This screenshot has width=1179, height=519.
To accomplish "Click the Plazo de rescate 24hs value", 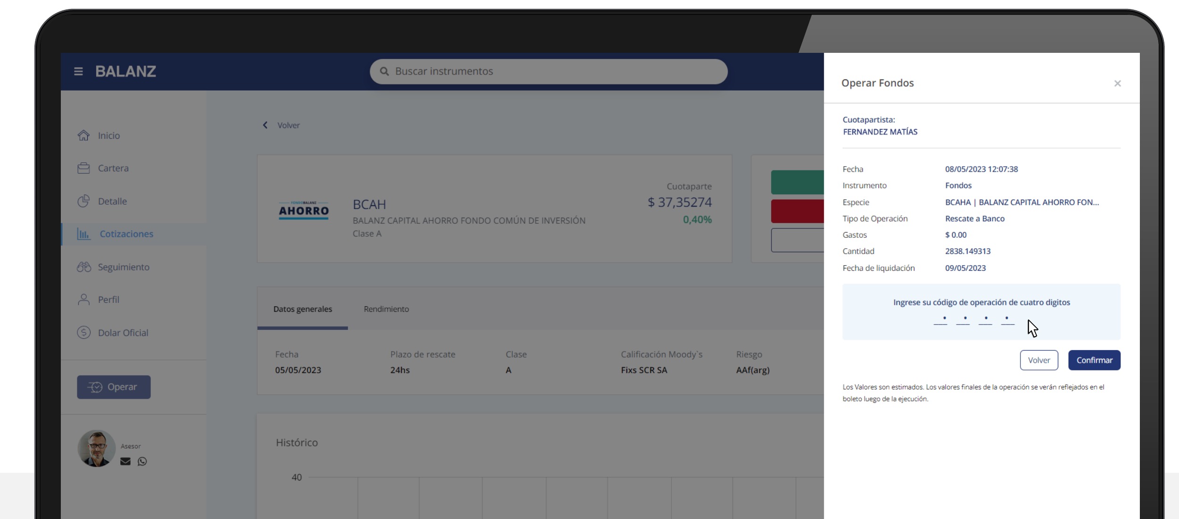I will click(x=400, y=370).
